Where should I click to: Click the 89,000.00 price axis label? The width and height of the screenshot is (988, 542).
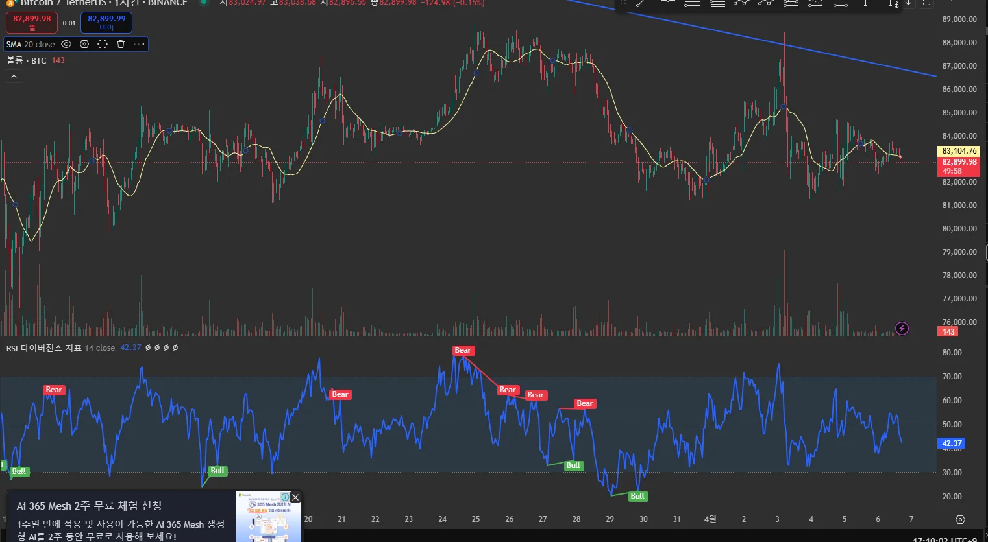tap(959, 19)
